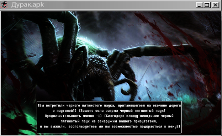
Task: Click the Дурак.apk window title text
Action: pyautogui.click(x=28, y=5)
